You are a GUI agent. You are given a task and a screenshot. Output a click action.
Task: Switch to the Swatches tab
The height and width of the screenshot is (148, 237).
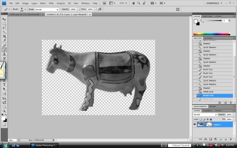pyautogui.click(x=207, y=16)
